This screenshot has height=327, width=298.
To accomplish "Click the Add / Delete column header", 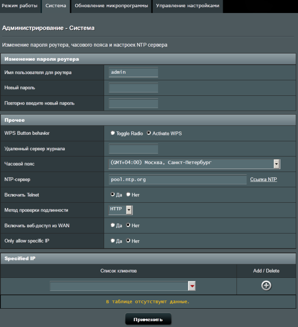I will [x=266, y=271].
